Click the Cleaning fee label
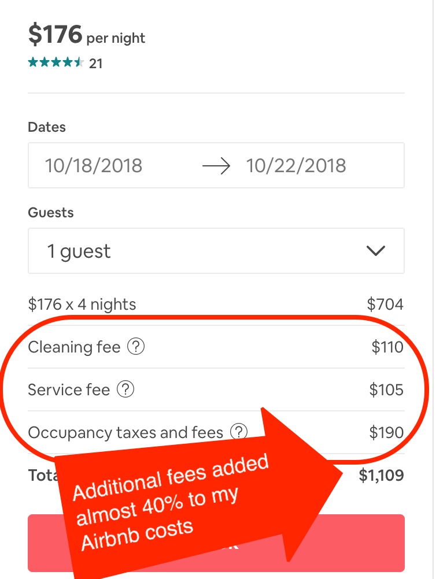436x579 pixels. tap(74, 347)
